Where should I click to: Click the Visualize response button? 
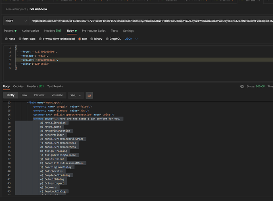coord(57,95)
